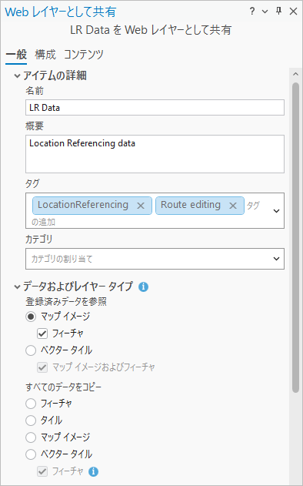Open info icon beside データおよびレイヤー タイプ
303x486 pixels.
click(143, 287)
